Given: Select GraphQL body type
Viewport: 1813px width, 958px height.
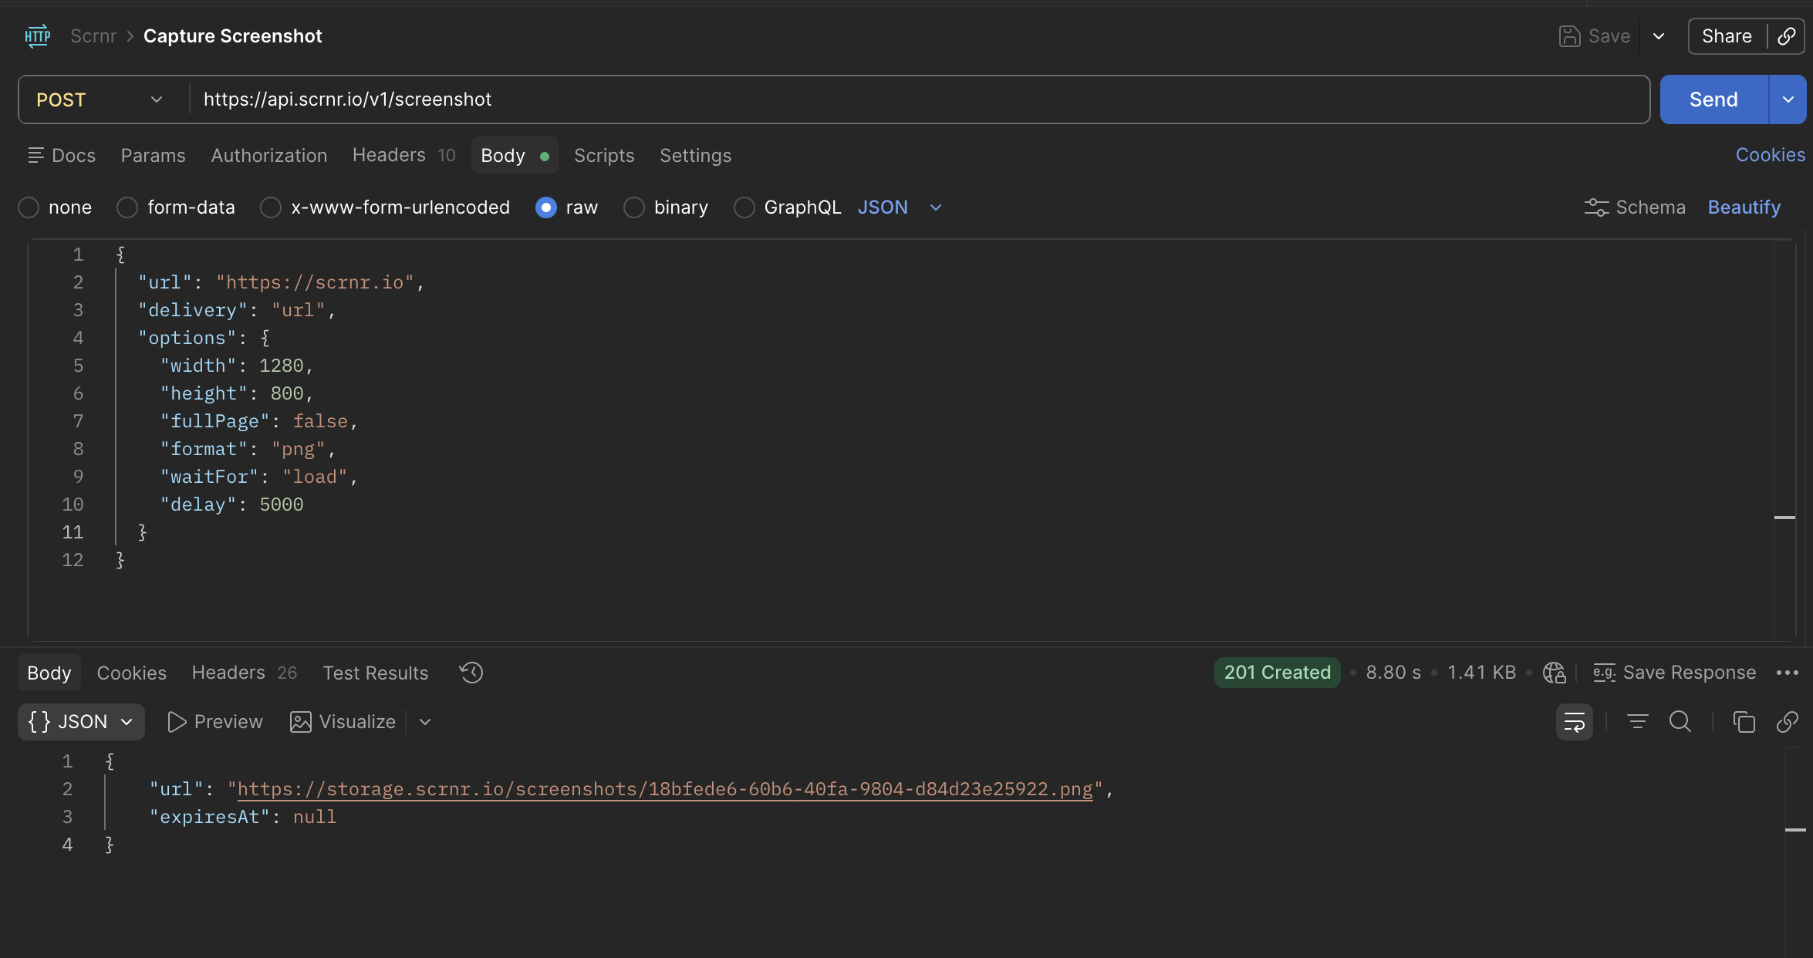Looking at the screenshot, I should [744, 207].
